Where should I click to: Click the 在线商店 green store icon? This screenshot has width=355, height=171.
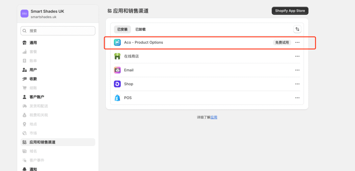pos(117,56)
